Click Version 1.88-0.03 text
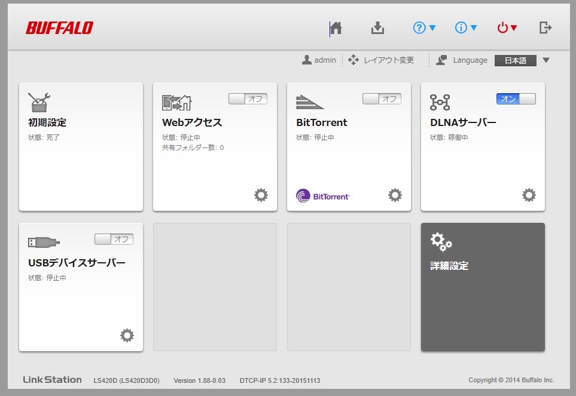The height and width of the screenshot is (396, 576). tap(199, 380)
